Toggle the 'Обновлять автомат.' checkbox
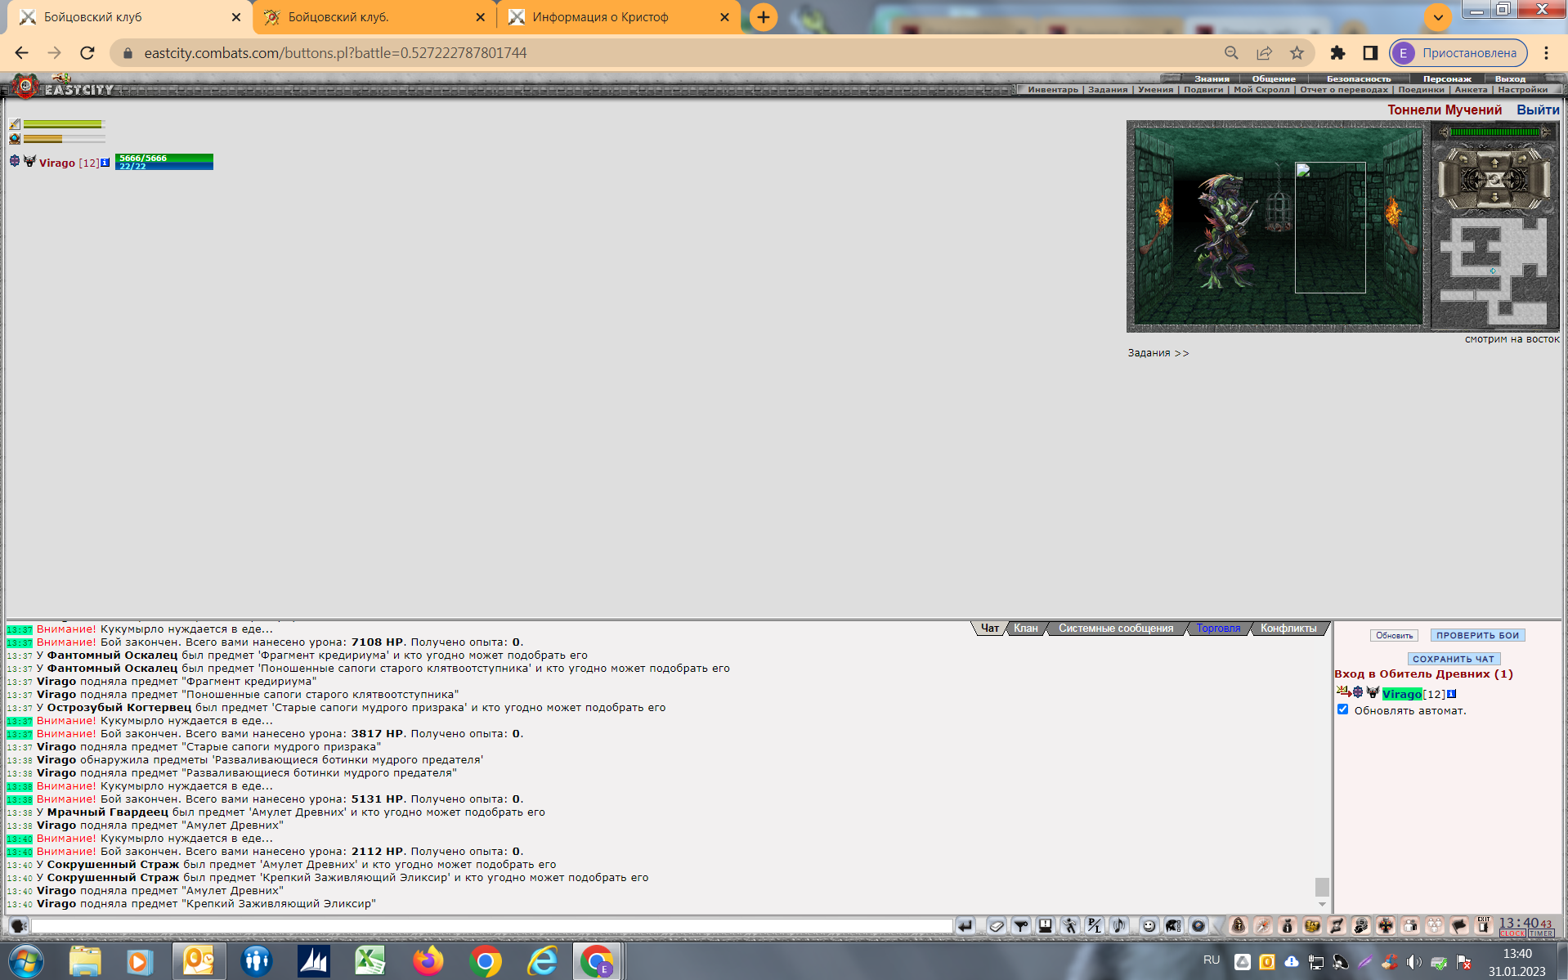Screen dimensions: 1568x980 tap(1342, 709)
